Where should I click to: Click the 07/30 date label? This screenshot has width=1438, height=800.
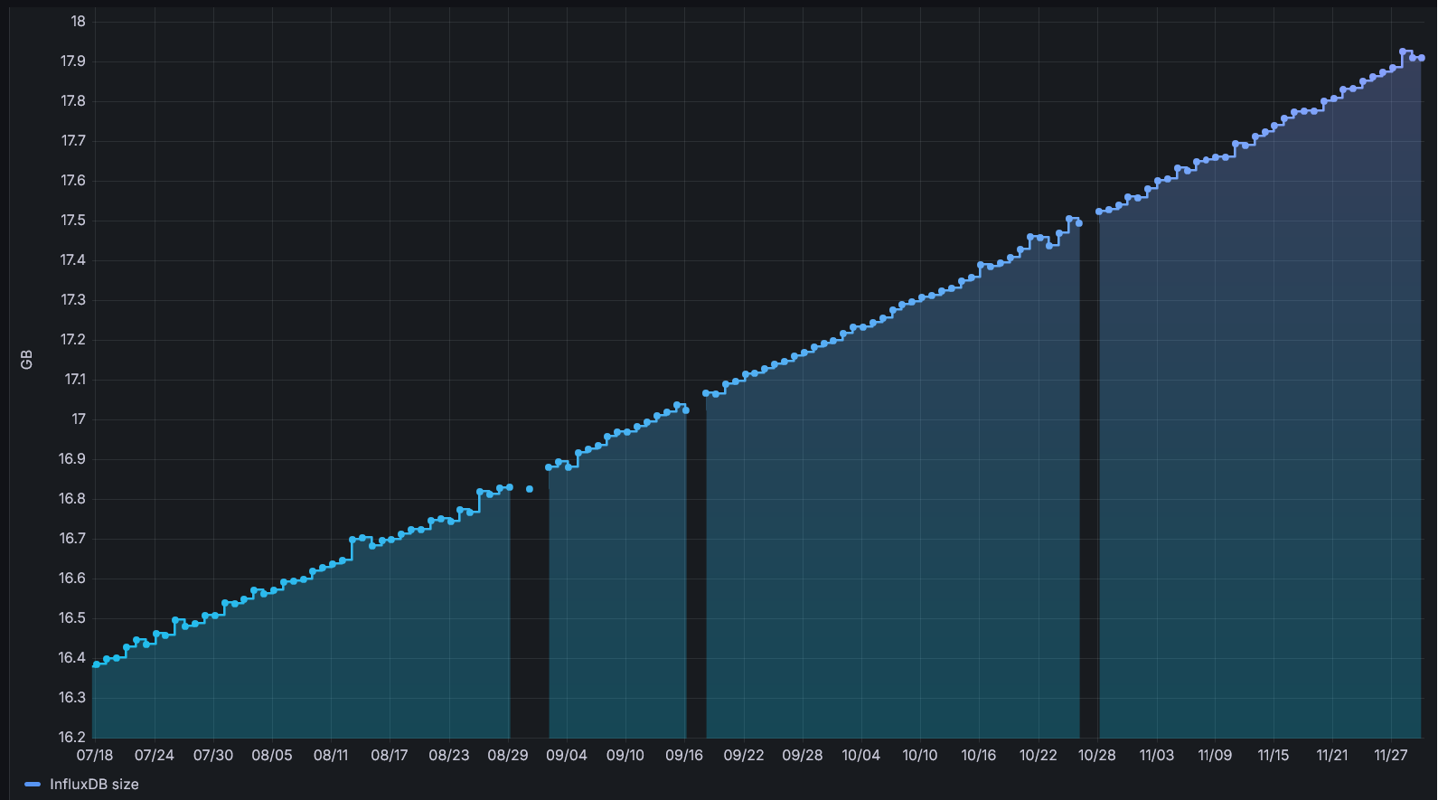pos(213,756)
